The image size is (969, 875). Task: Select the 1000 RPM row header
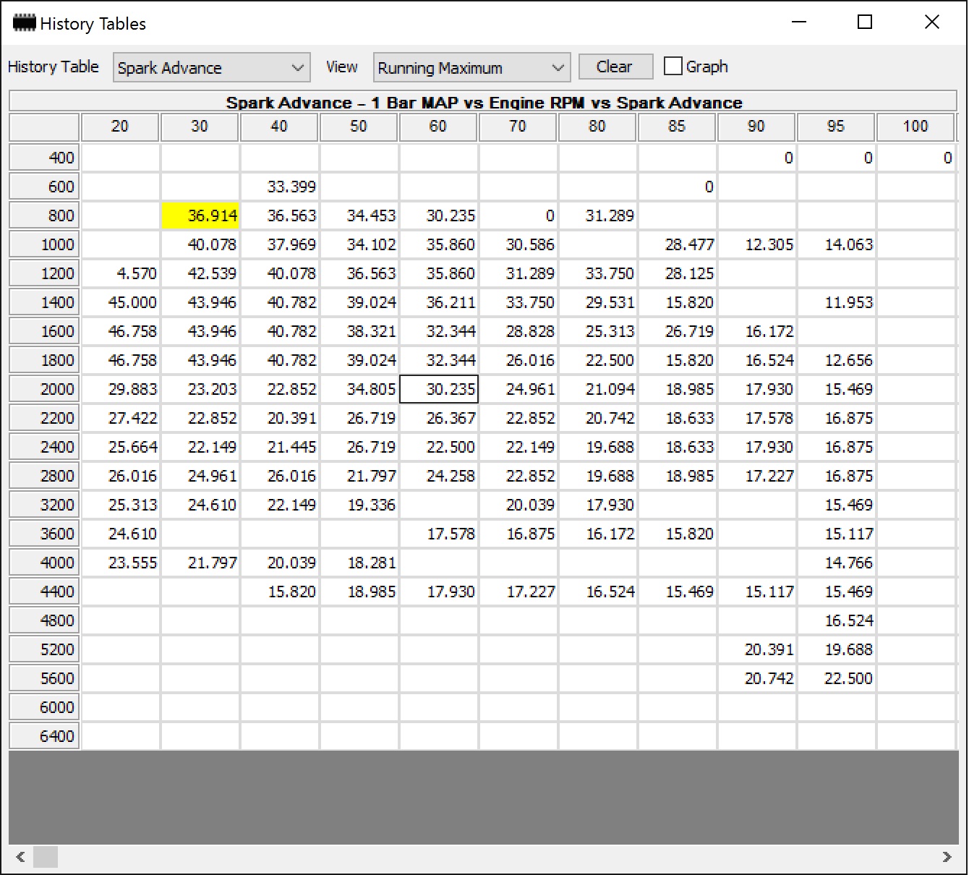tap(44, 244)
